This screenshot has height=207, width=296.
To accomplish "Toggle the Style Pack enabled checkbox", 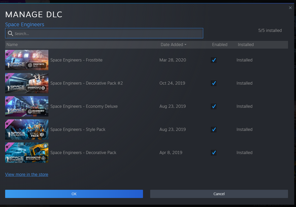I will (x=213, y=130).
